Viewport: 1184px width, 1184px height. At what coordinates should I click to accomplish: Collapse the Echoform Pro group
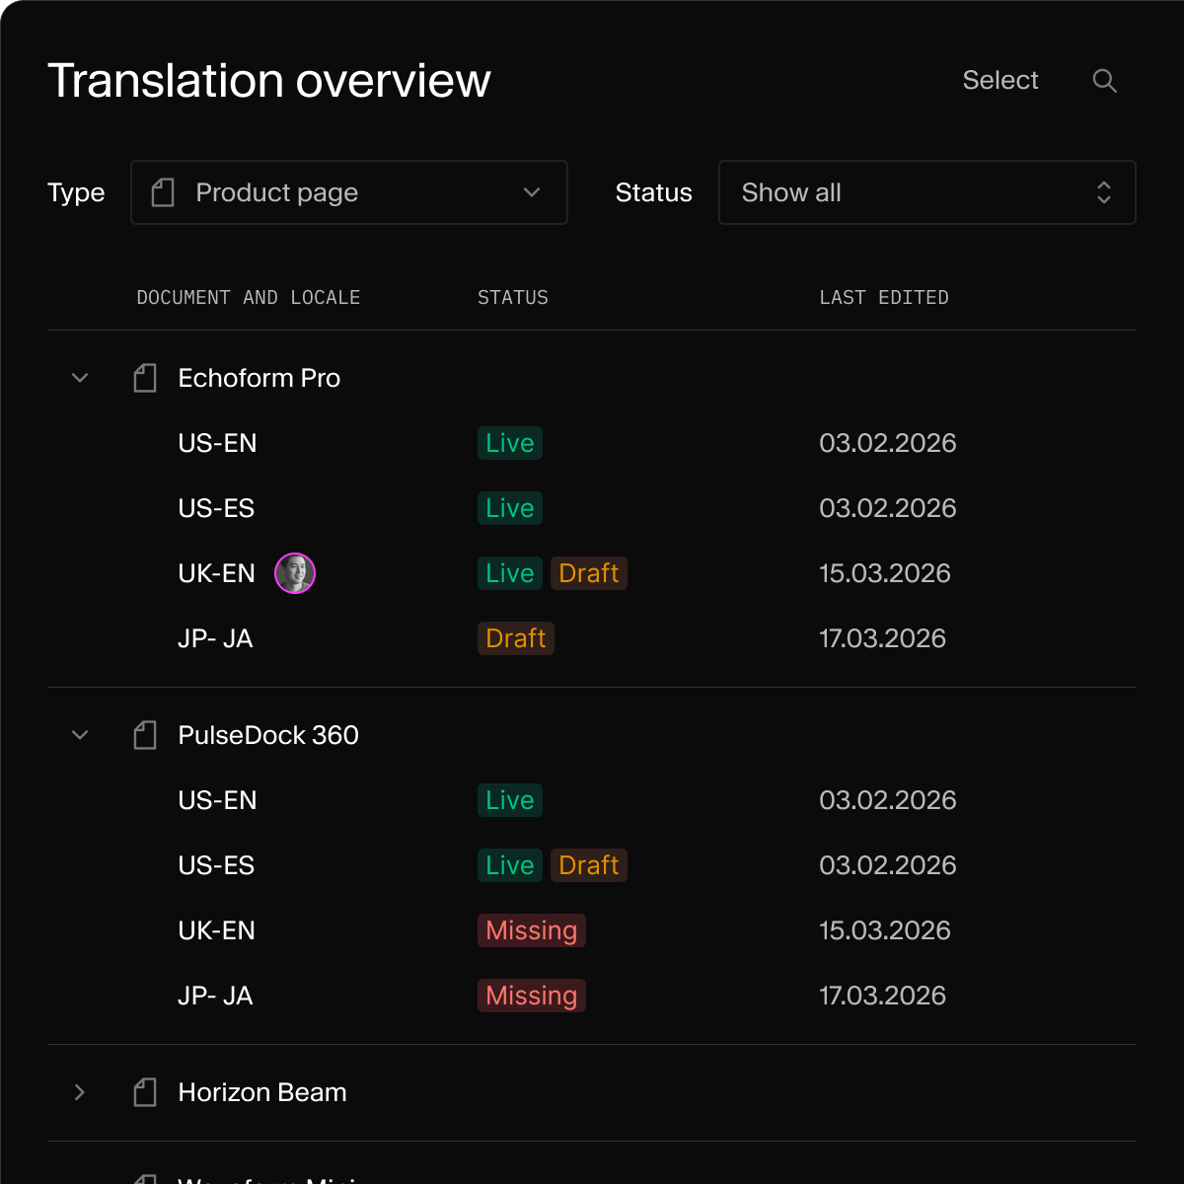point(80,378)
